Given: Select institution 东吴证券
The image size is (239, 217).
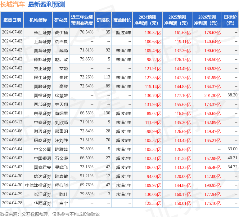Looking at the screenshot, I should [x=43, y=113].
